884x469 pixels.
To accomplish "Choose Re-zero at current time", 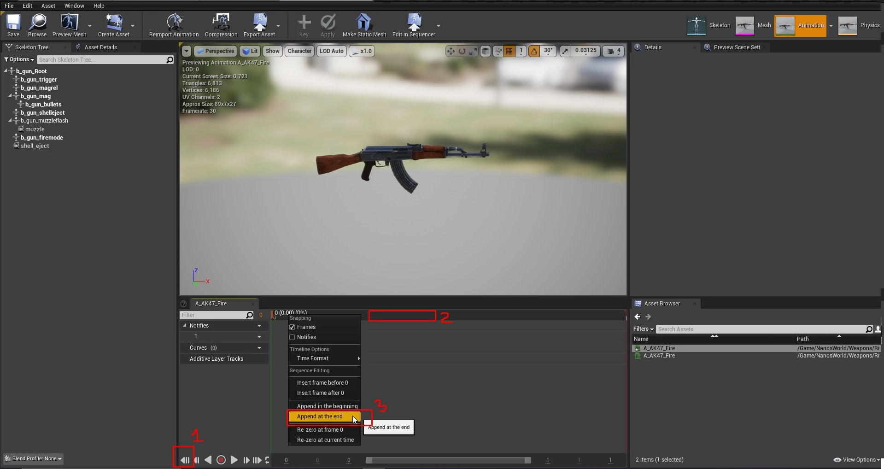I will pyautogui.click(x=324, y=440).
